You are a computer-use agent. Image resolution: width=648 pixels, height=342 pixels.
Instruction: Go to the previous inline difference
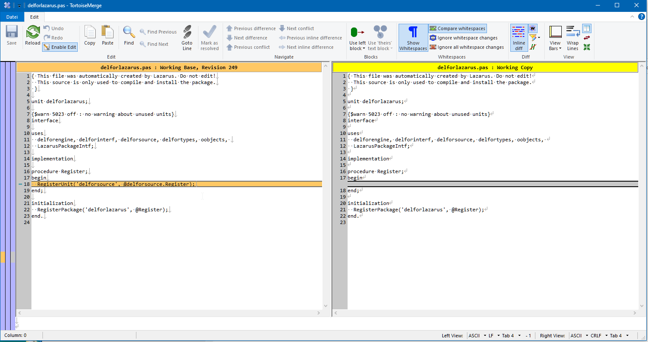point(310,38)
